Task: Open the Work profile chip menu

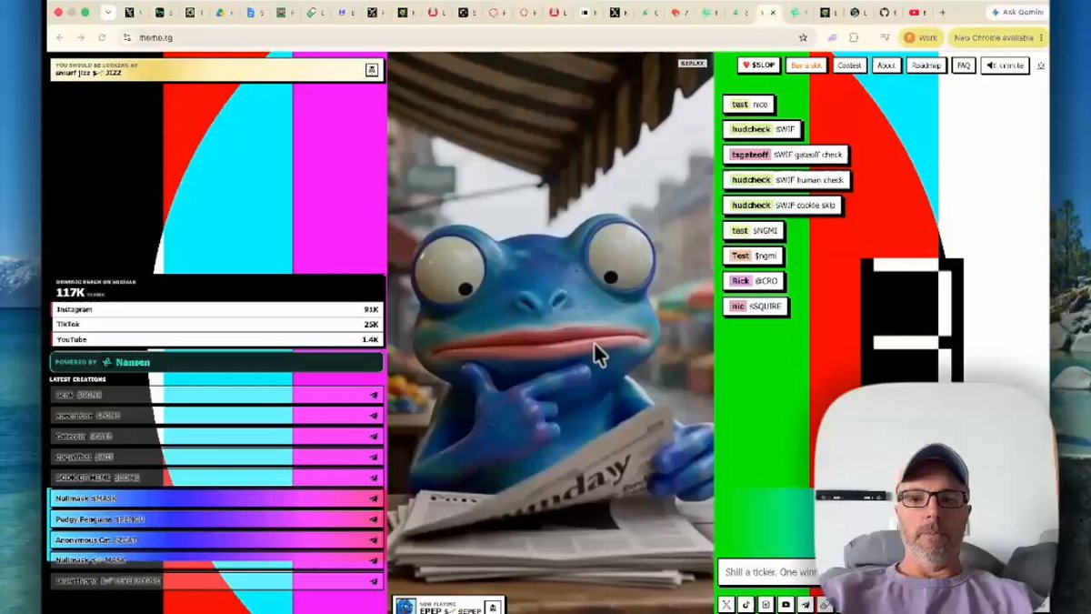Action: pos(921,37)
